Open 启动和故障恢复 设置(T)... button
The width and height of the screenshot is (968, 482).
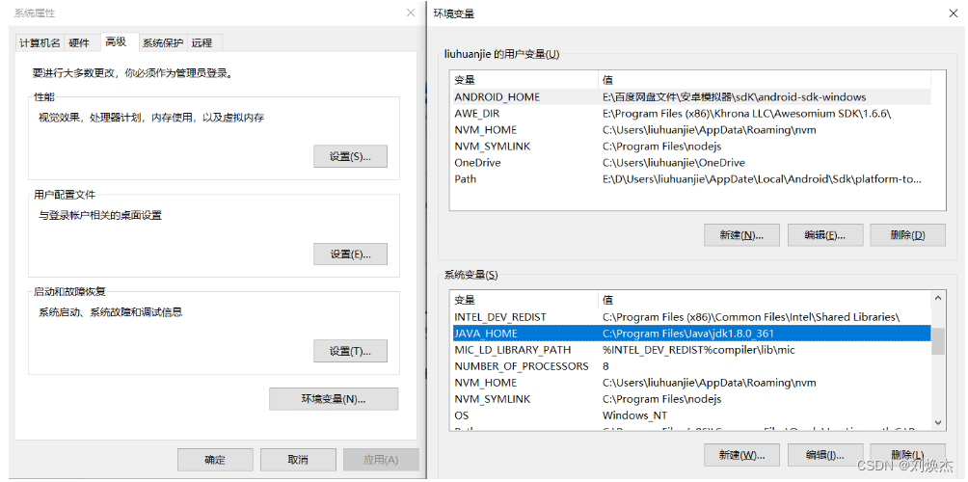coord(350,351)
